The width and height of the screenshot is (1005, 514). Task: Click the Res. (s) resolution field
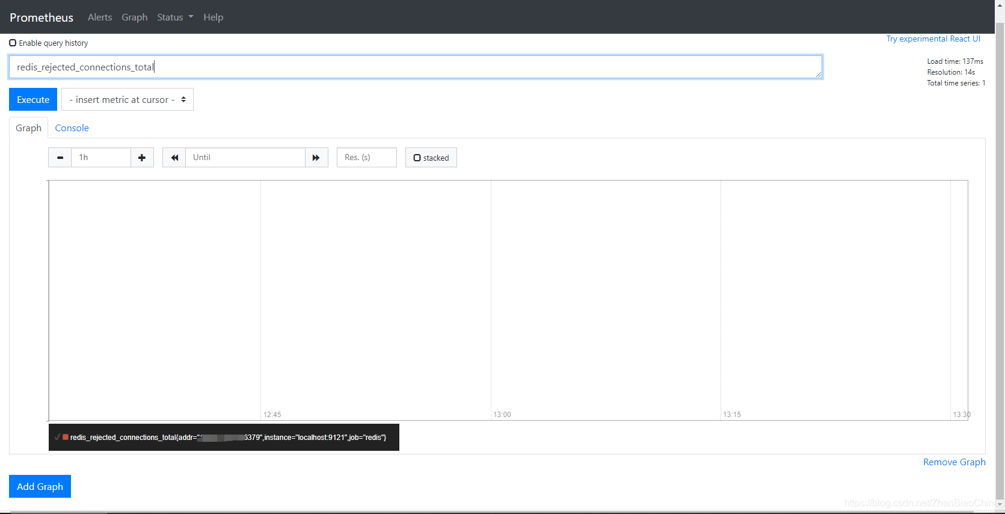click(367, 158)
